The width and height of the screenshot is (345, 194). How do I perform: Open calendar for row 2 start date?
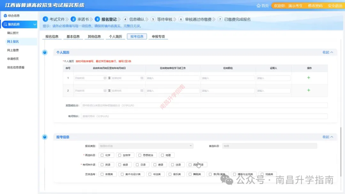pos(105,90)
